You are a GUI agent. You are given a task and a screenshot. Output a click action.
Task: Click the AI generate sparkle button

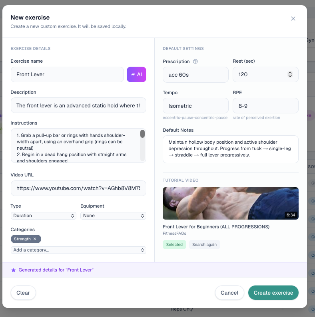pyautogui.click(x=136, y=74)
